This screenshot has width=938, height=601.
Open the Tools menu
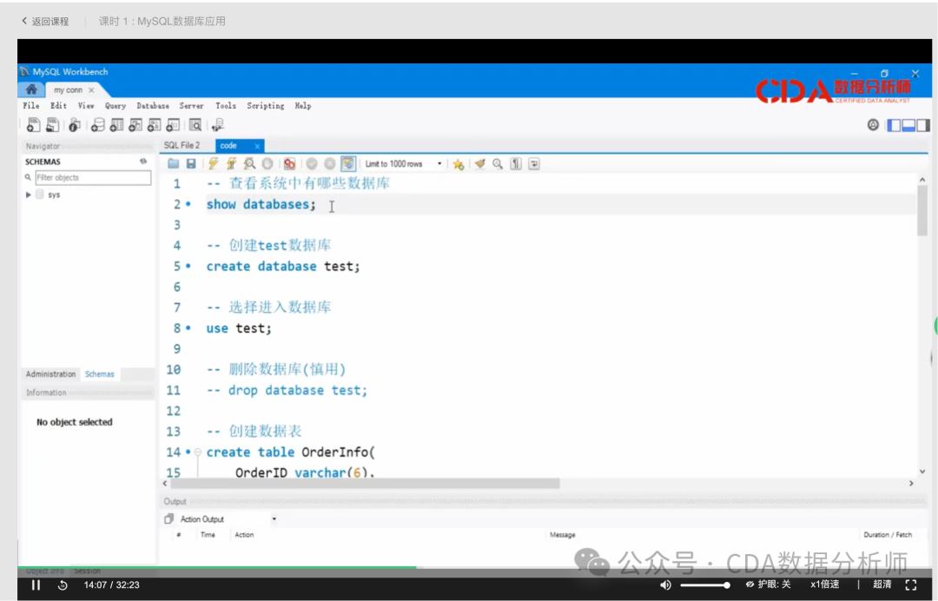(226, 105)
